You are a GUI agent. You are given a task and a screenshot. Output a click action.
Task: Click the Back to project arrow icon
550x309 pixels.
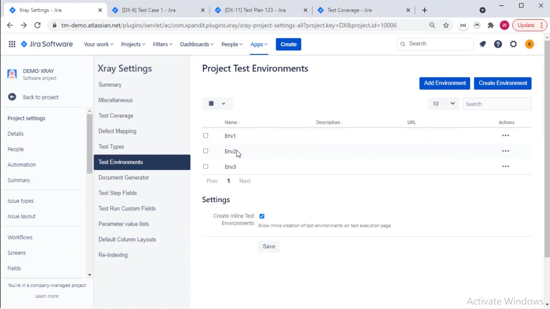click(12, 97)
